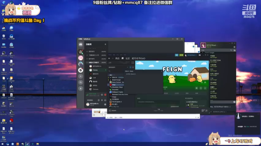This screenshot has height=146, width=261.
Task: Open server search magnifier icon in Kaihela
Action: click(x=81, y=82)
